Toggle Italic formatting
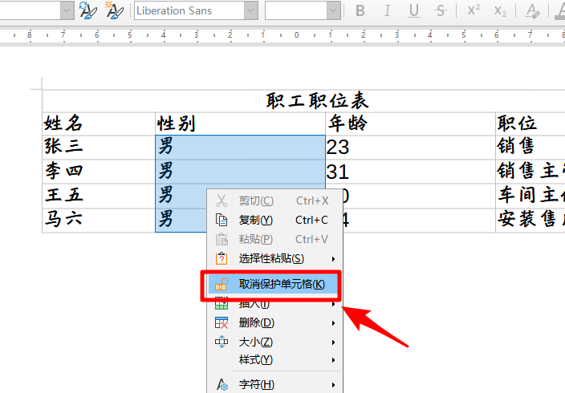 click(x=387, y=10)
